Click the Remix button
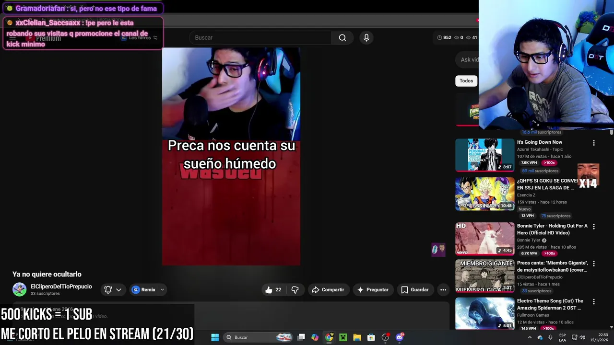The height and width of the screenshot is (345, 614). tap(144, 289)
